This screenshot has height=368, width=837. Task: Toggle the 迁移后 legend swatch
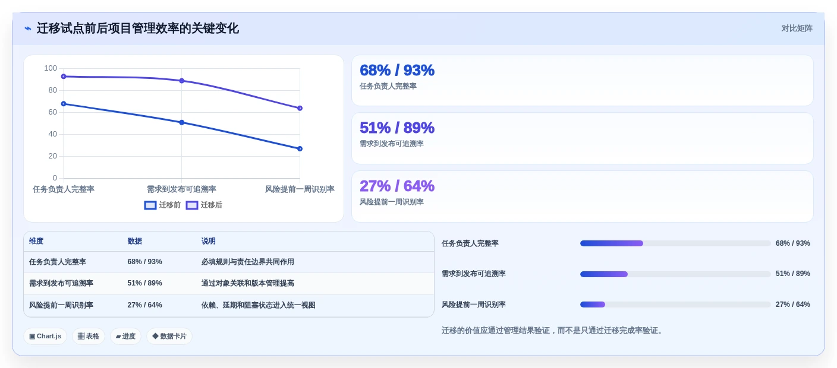(192, 205)
